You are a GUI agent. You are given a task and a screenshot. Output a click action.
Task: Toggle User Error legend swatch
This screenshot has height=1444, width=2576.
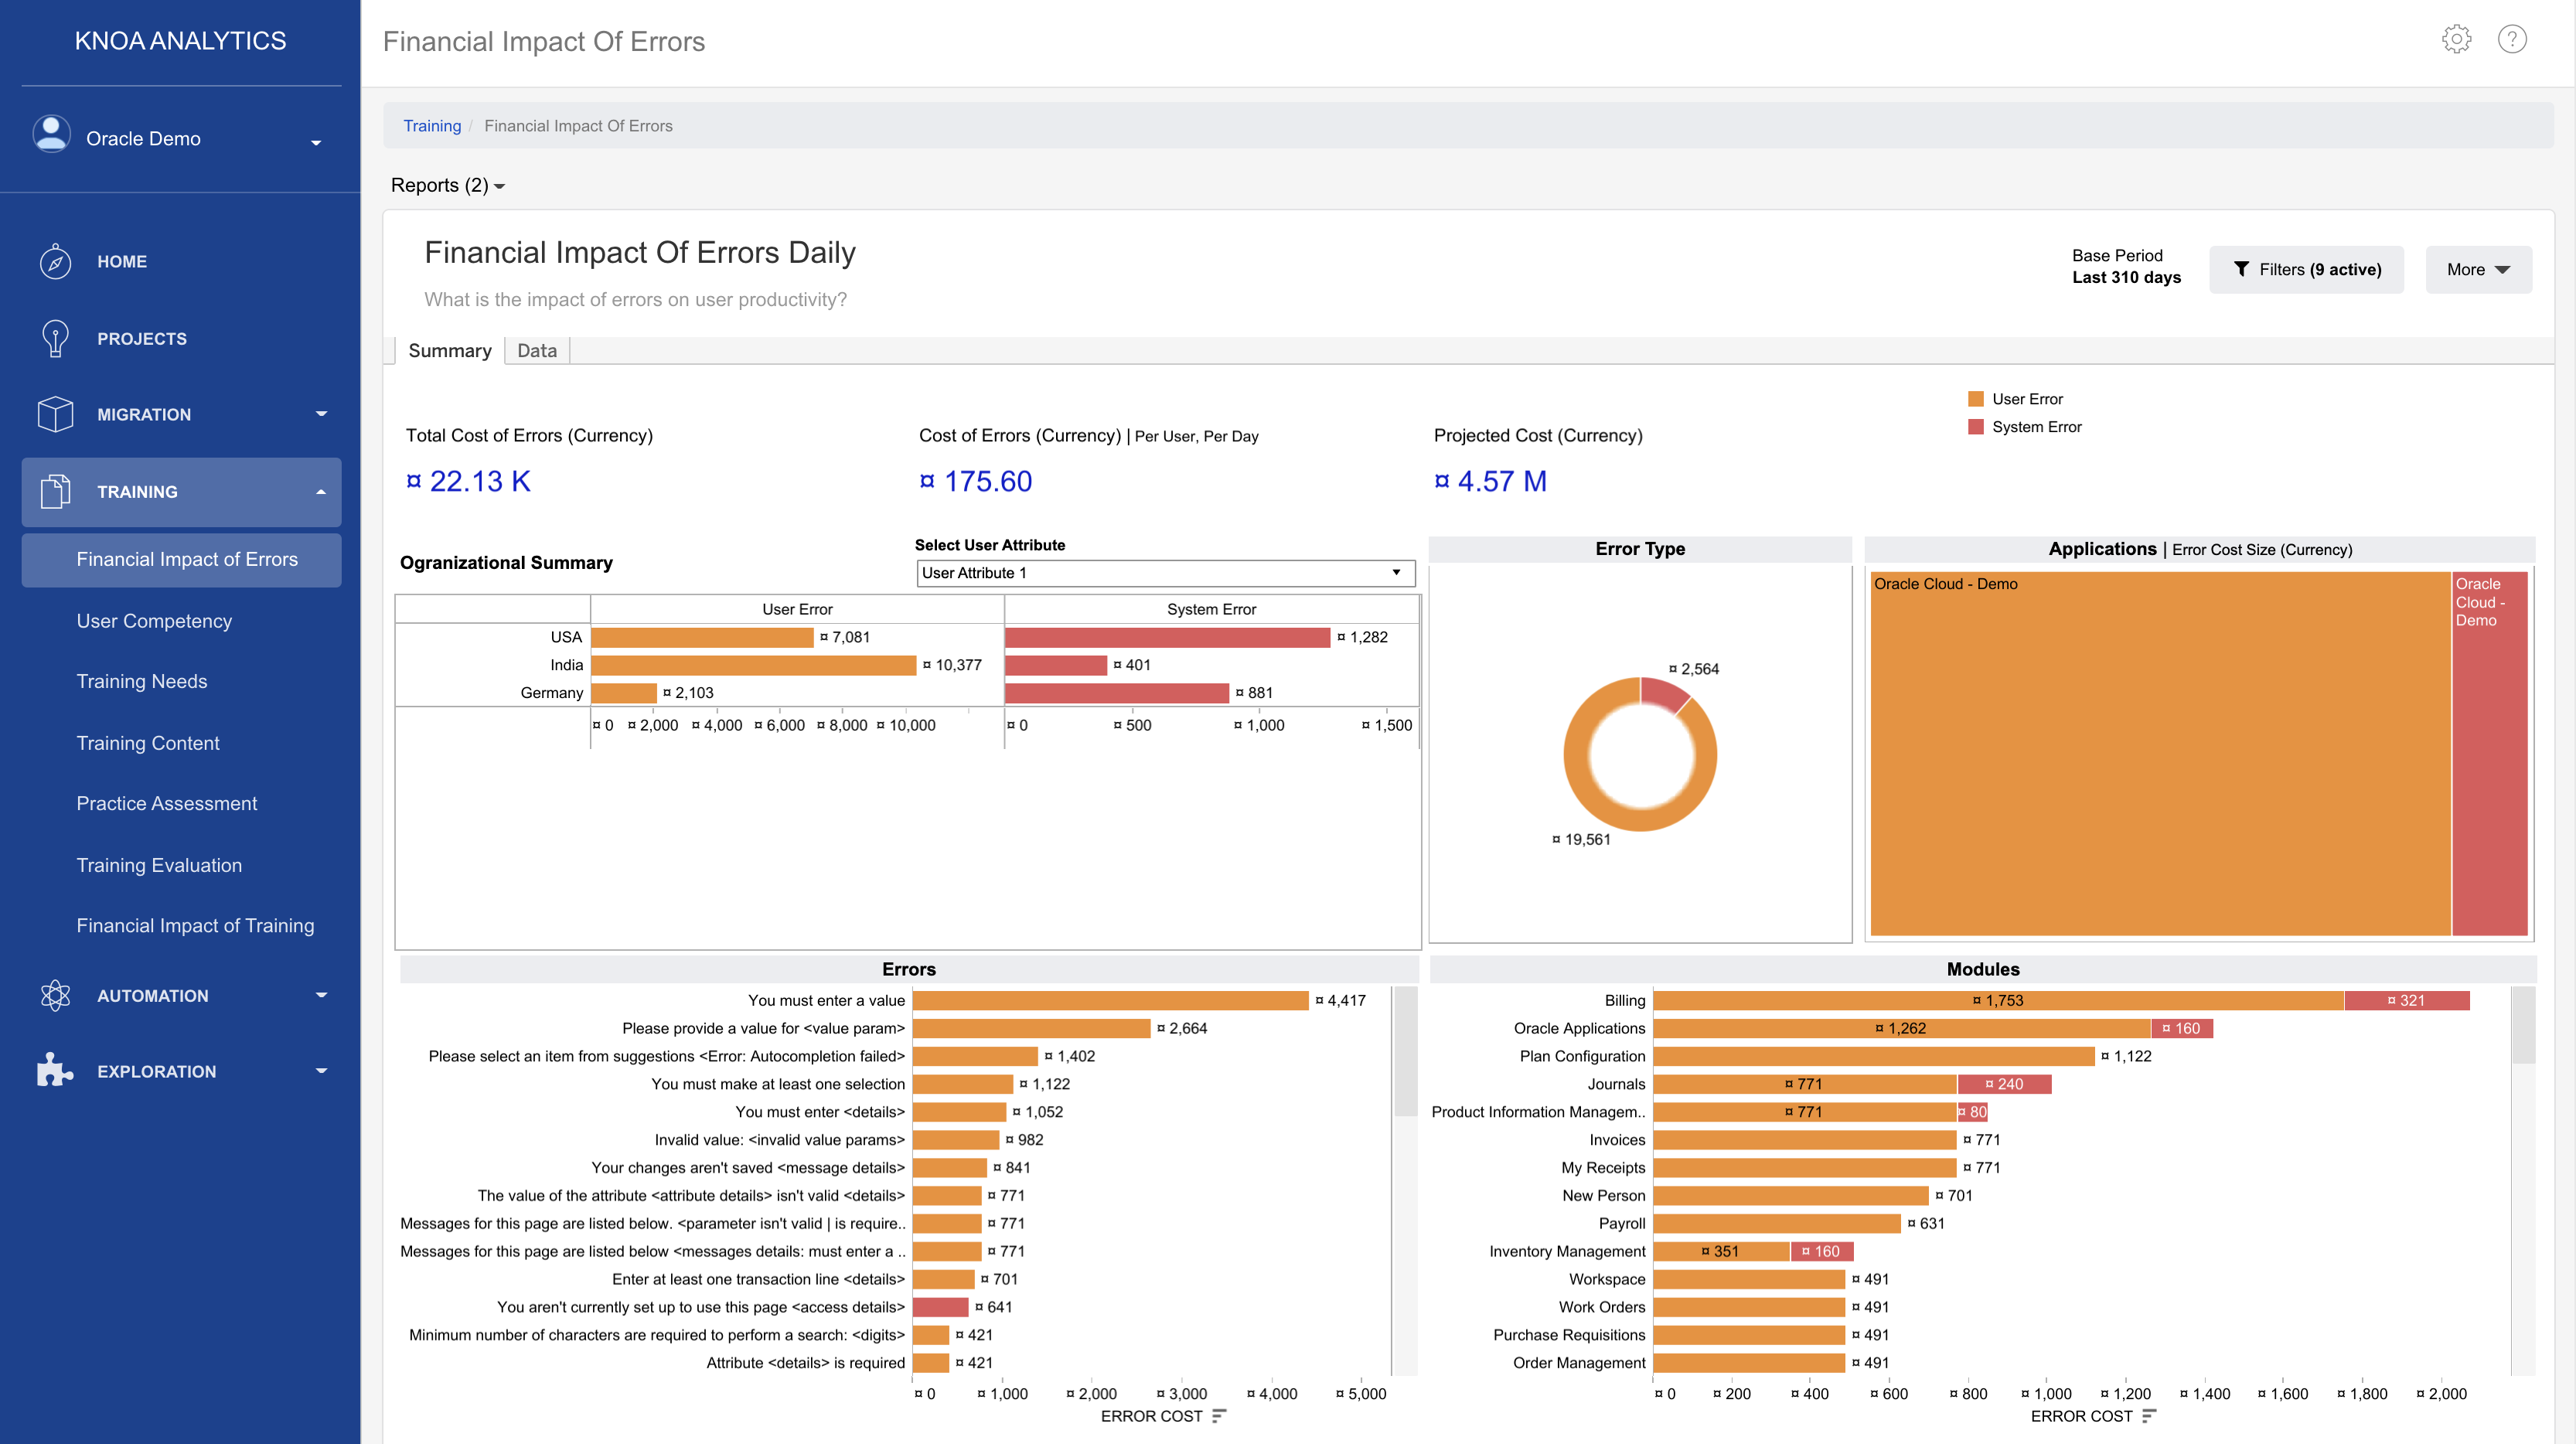point(1975,399)
